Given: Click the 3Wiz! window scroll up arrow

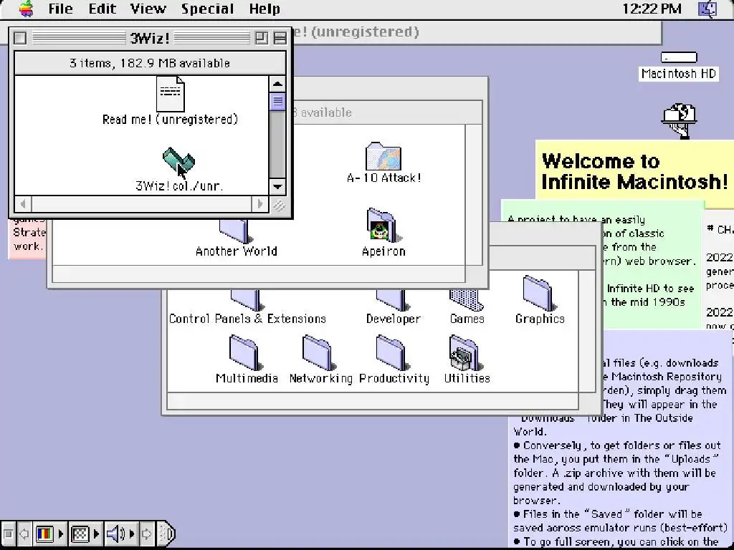Looking at the screenshot, I should coord(277,85).
